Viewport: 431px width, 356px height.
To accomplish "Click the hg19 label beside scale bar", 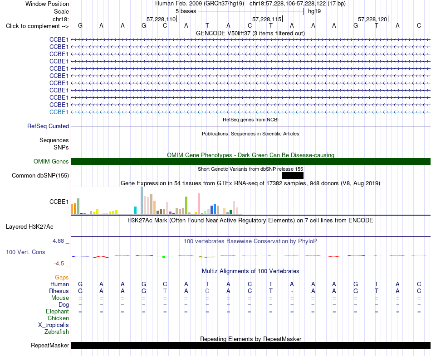I will 314,11.
